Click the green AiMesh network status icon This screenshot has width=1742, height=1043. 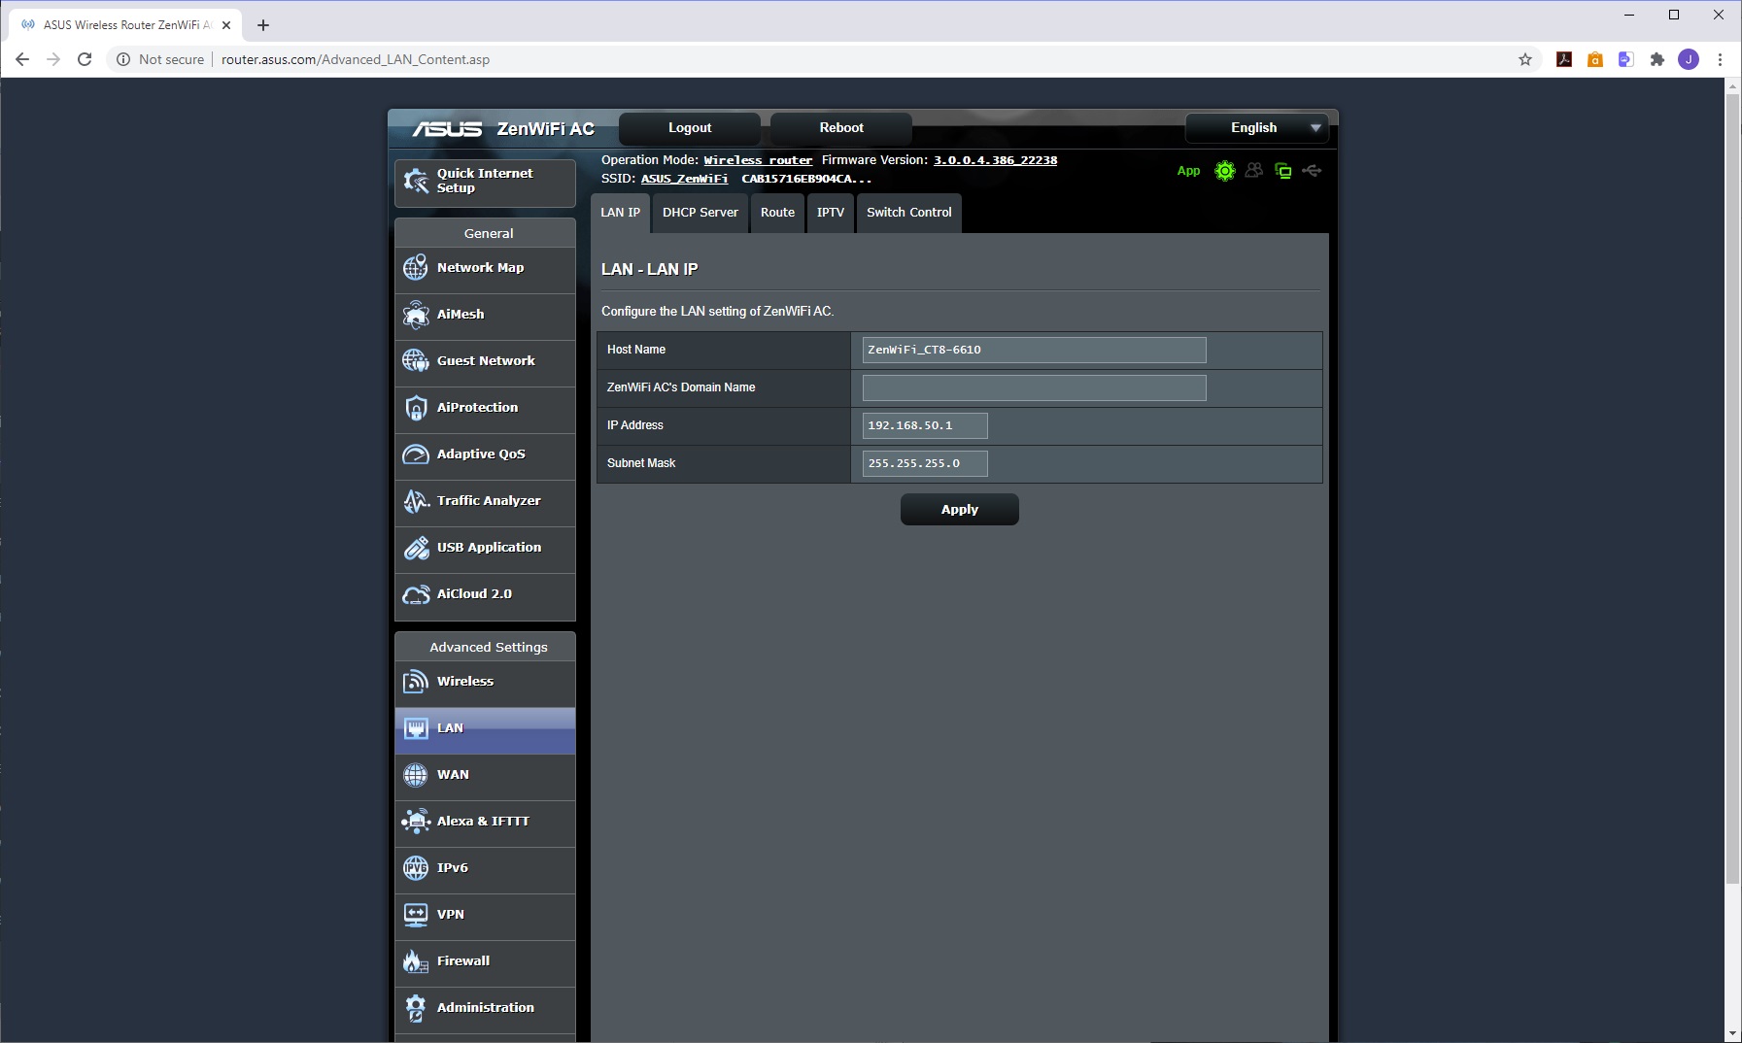pyautogui.click(x=1283, y=171)
